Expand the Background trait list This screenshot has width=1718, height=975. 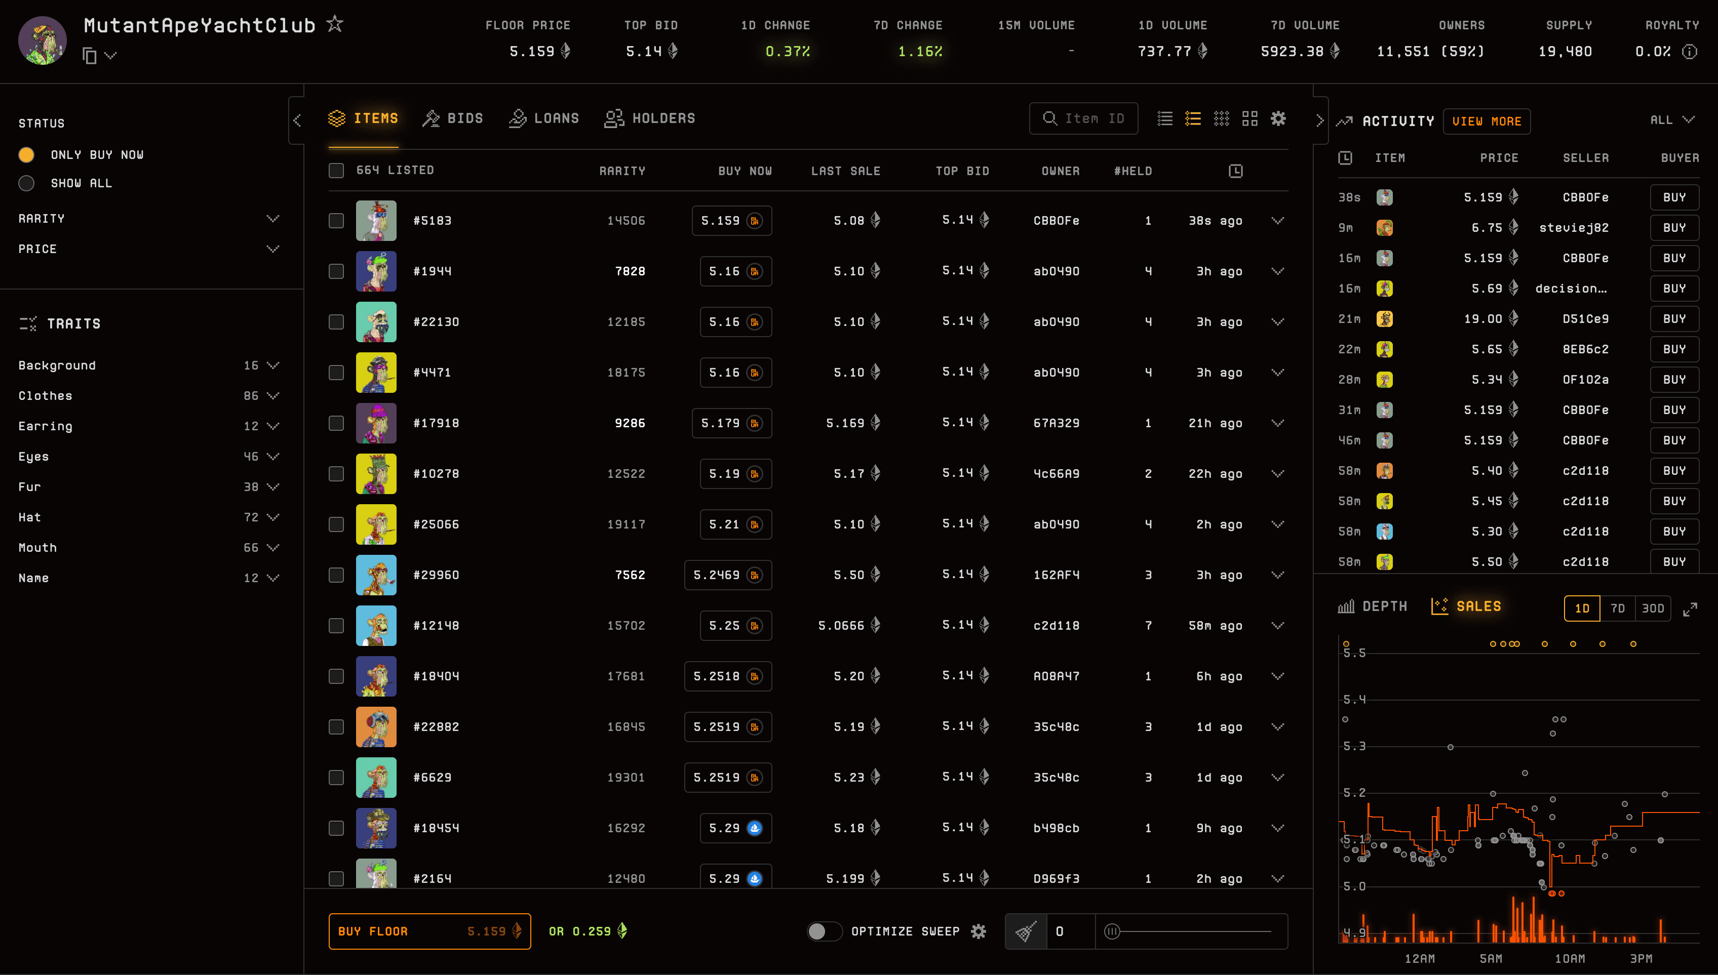pyautogui.click(x=149, y=365)
